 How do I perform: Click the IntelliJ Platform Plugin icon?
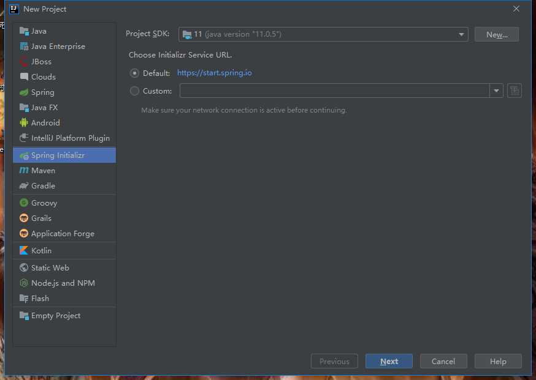24,138
